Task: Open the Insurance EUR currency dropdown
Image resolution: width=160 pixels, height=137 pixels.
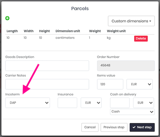Action: click(91, 103)
